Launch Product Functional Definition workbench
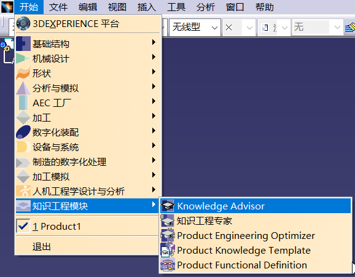Image resolution: width=355 pixels, height=277 pixels. tap(256, 265)
